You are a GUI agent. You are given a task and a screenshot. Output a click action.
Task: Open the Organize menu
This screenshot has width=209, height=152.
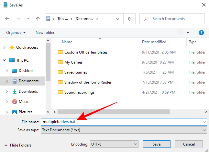pyautogui.click(x=16, y=33)
